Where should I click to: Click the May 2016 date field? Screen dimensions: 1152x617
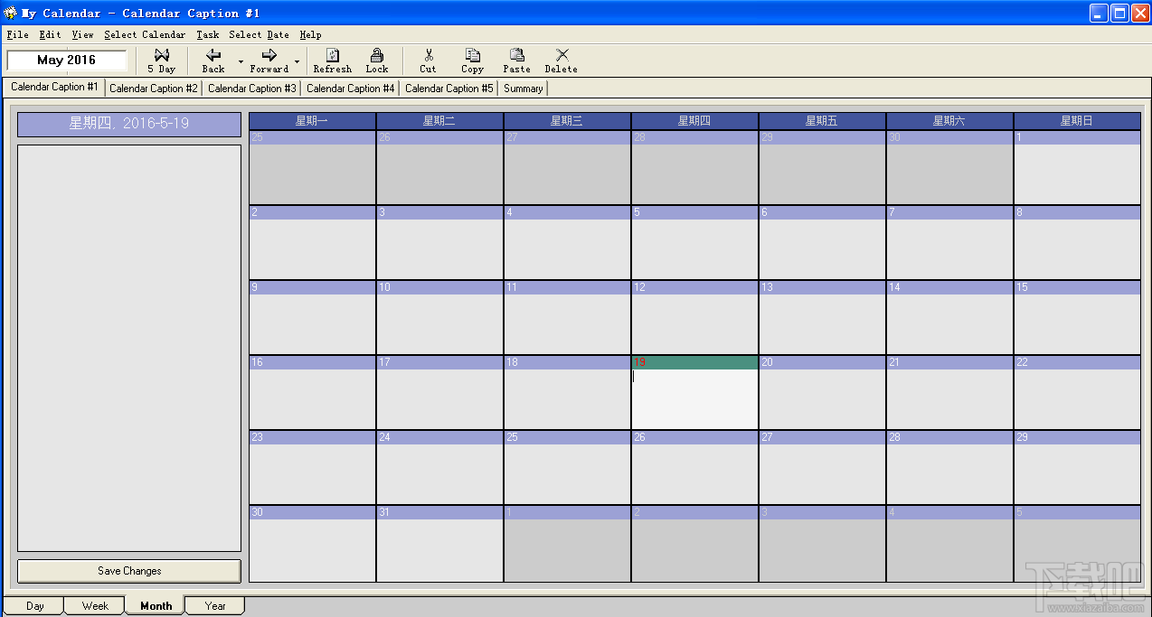point(67,61)
